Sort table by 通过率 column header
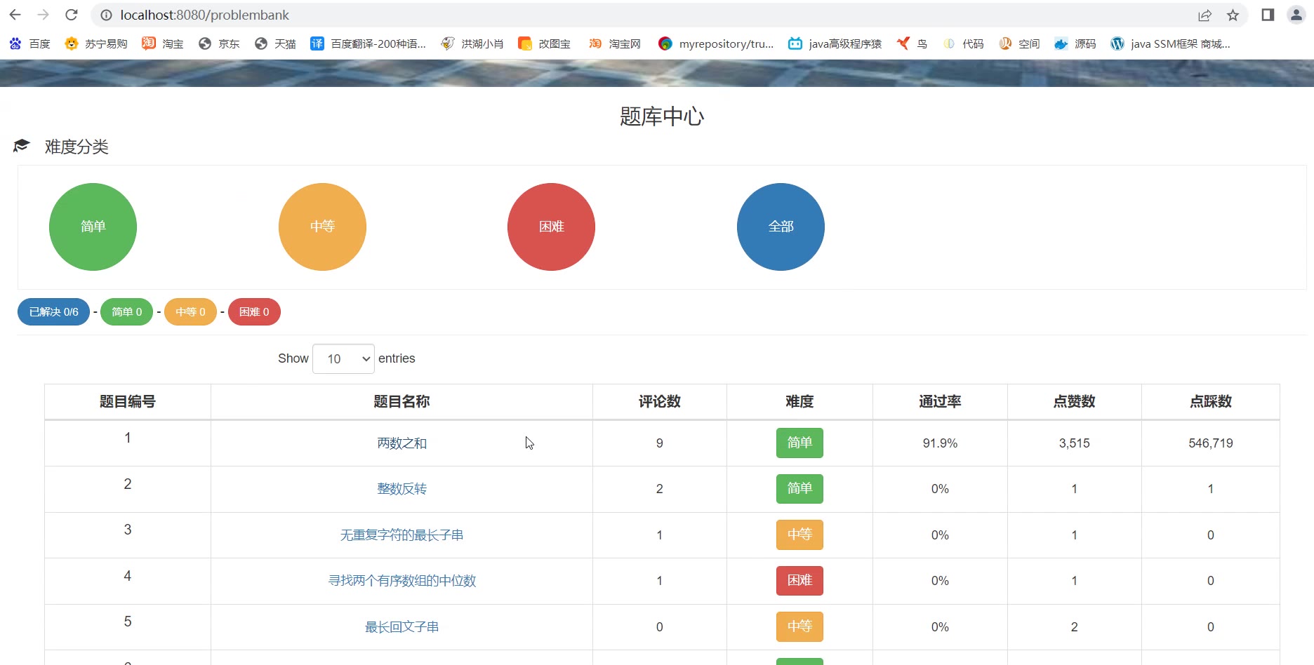Screen dimensions: 1314x665 [939, 401]
